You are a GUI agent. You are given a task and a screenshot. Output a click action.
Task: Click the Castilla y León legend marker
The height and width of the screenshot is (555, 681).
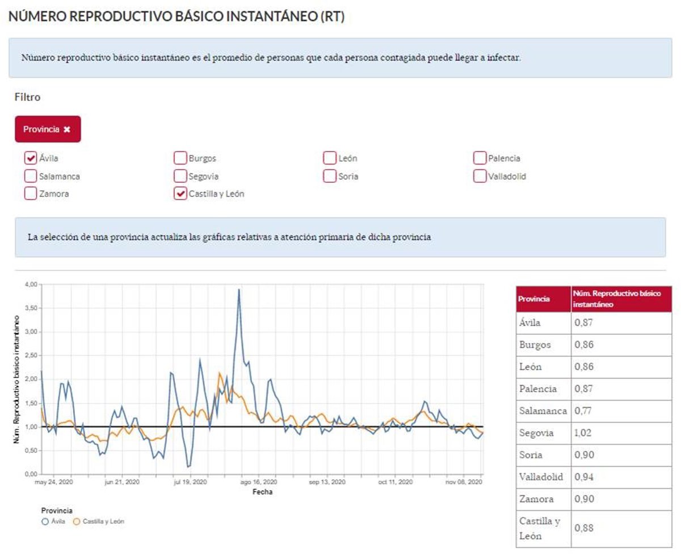(x=77, y=521)
